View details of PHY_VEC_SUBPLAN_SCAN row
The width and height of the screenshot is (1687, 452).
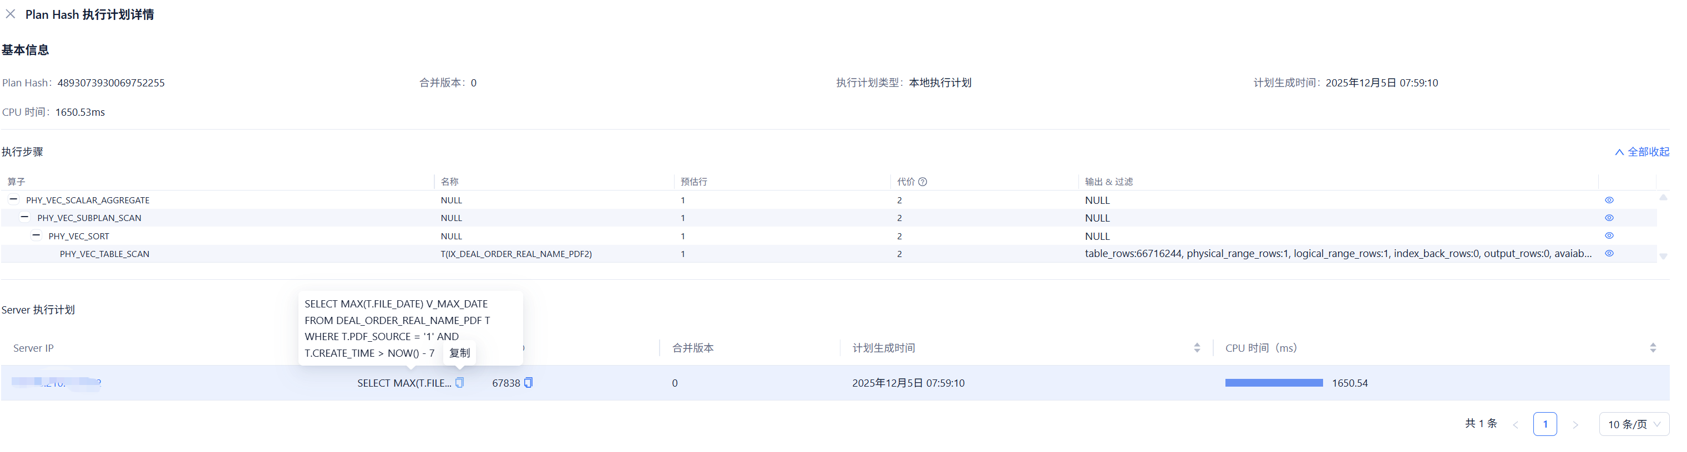[x=1609, y=218]
